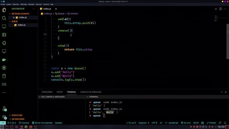
Task: Open the Extensions puzzle icon
Action: (x=4, y=43)
